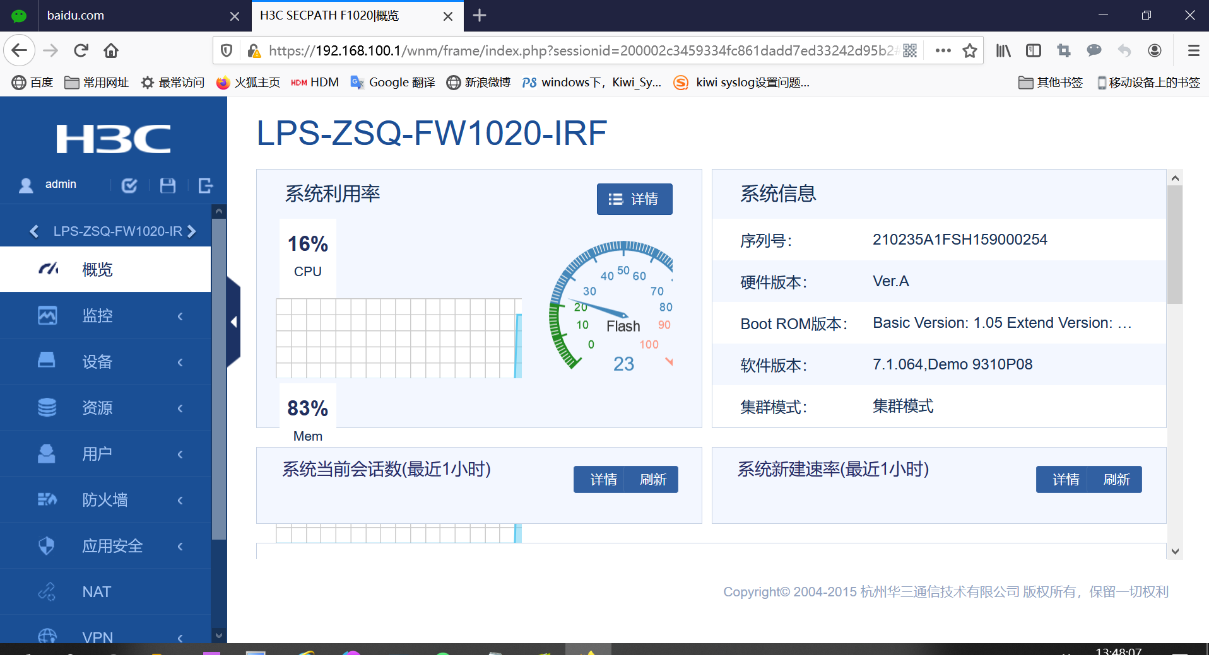This screenshot has width=1209, height=655.
Task: Open the NAT menu item
Action: (x=105, y=591)
